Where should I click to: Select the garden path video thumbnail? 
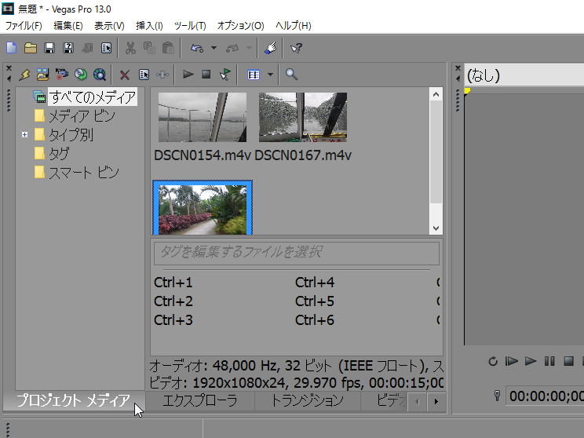[203, 209]
